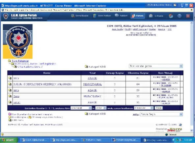Open the Forum Seçin jump dropdown

[x=161, y=114]
